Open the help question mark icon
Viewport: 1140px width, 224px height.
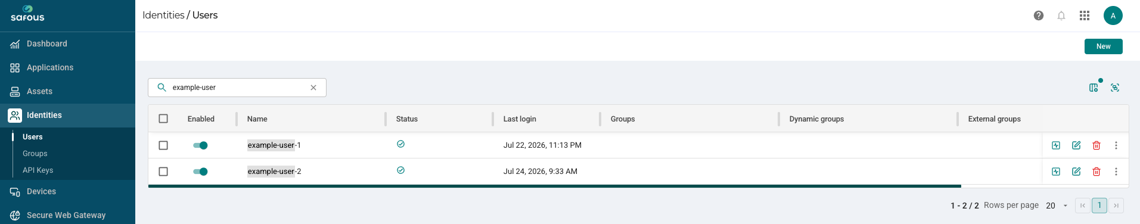1039,15
